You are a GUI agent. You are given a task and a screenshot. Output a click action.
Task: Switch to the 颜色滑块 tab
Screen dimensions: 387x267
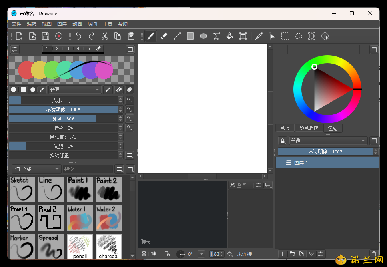click(309, 128)
